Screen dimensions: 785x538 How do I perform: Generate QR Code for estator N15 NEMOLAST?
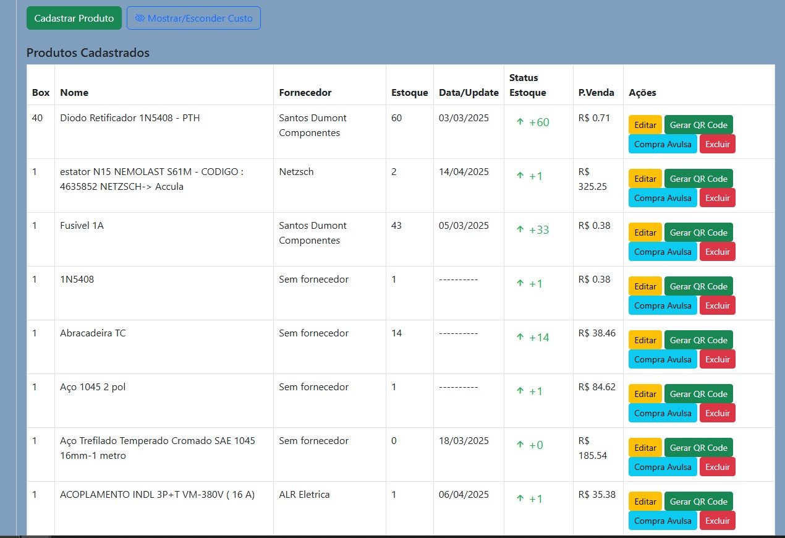pyautogui.click(x=698, y=179)
